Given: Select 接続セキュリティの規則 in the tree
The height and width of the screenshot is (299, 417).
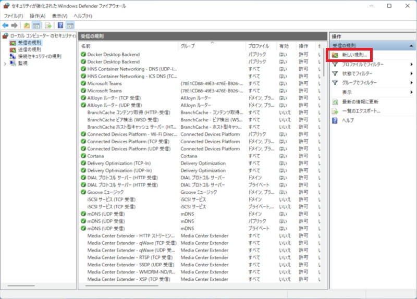Looking at the screenshot, I should [40, 56].
